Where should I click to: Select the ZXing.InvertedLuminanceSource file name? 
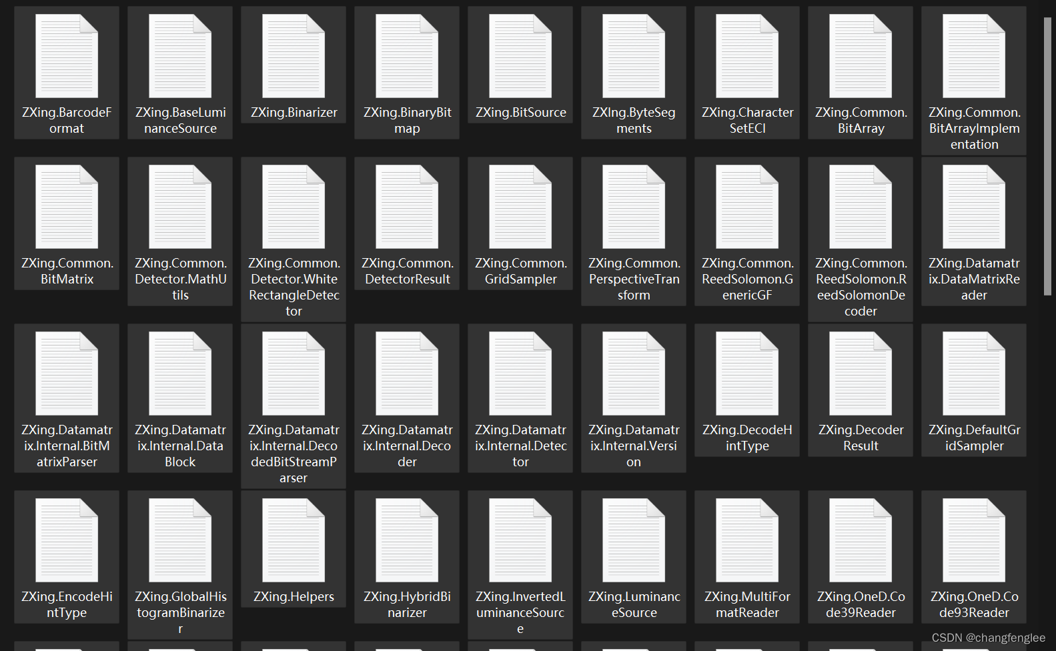[520, 612]
